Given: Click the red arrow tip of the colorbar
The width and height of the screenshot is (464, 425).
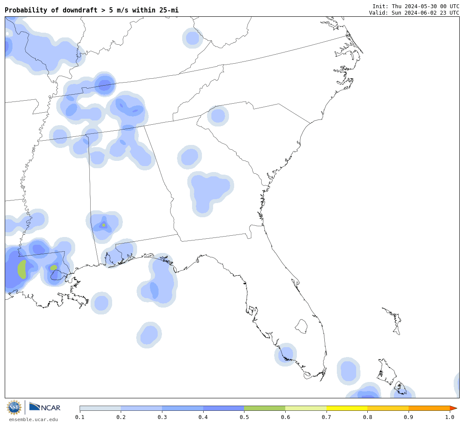Looking at the screenshot, I should (453, 408).
